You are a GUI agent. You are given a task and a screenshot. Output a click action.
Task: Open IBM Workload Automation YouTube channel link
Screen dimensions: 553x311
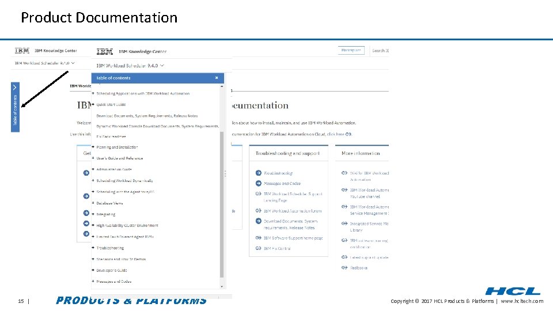click(x=369, y=194)
